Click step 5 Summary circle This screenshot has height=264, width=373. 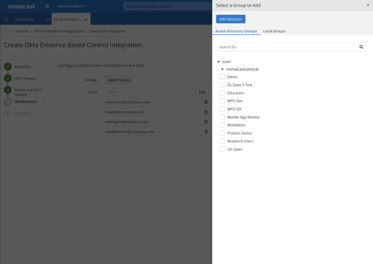point(8,113)
